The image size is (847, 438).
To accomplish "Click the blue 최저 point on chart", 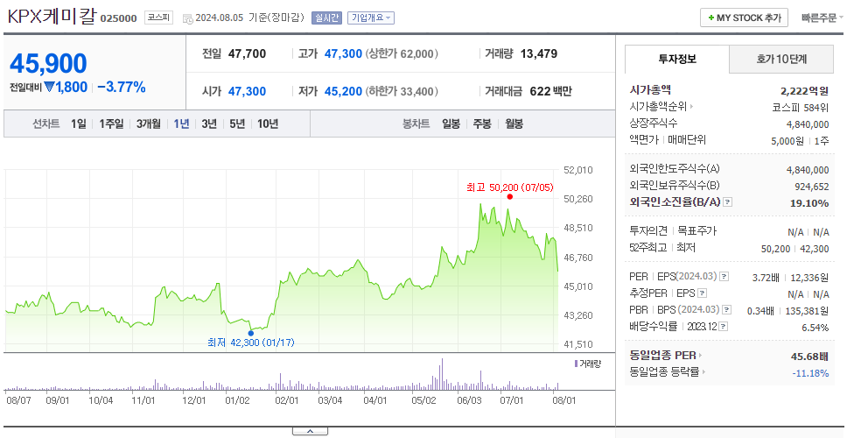I will click(x=250, y=333).
